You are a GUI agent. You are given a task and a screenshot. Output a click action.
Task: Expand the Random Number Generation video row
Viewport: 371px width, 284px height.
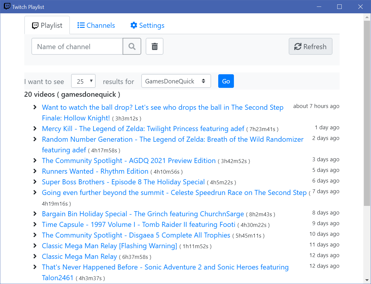tap(35, 139)
